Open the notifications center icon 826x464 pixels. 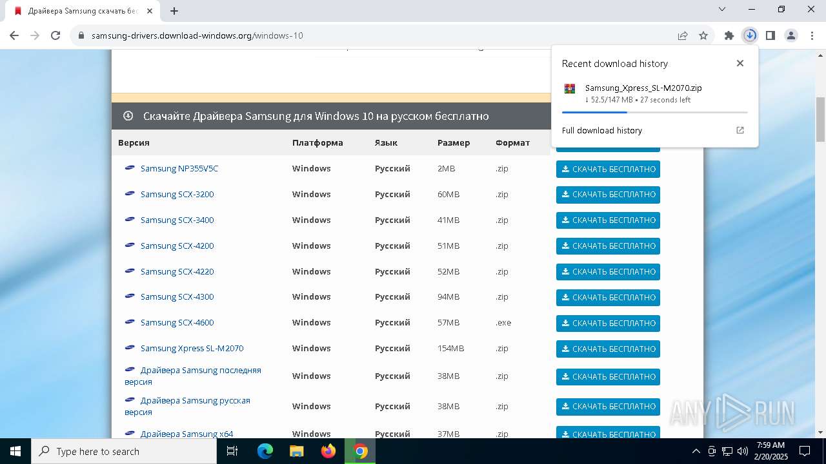(x=805, y=451)
